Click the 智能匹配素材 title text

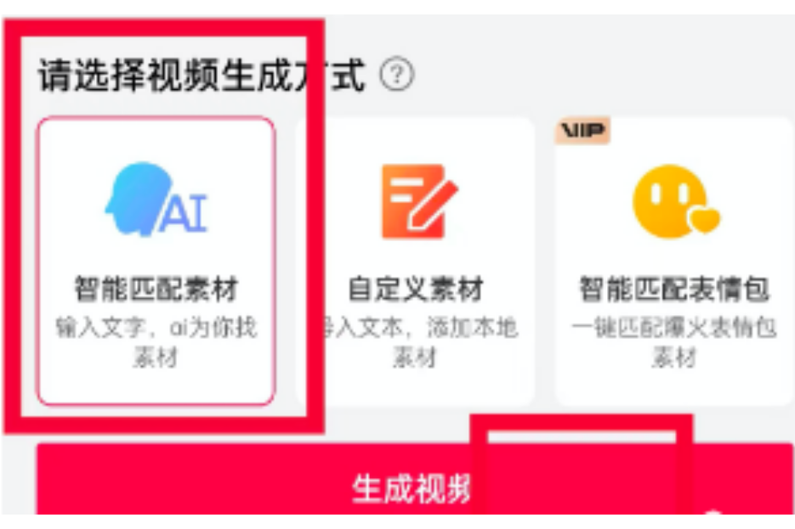pos(156,289)
